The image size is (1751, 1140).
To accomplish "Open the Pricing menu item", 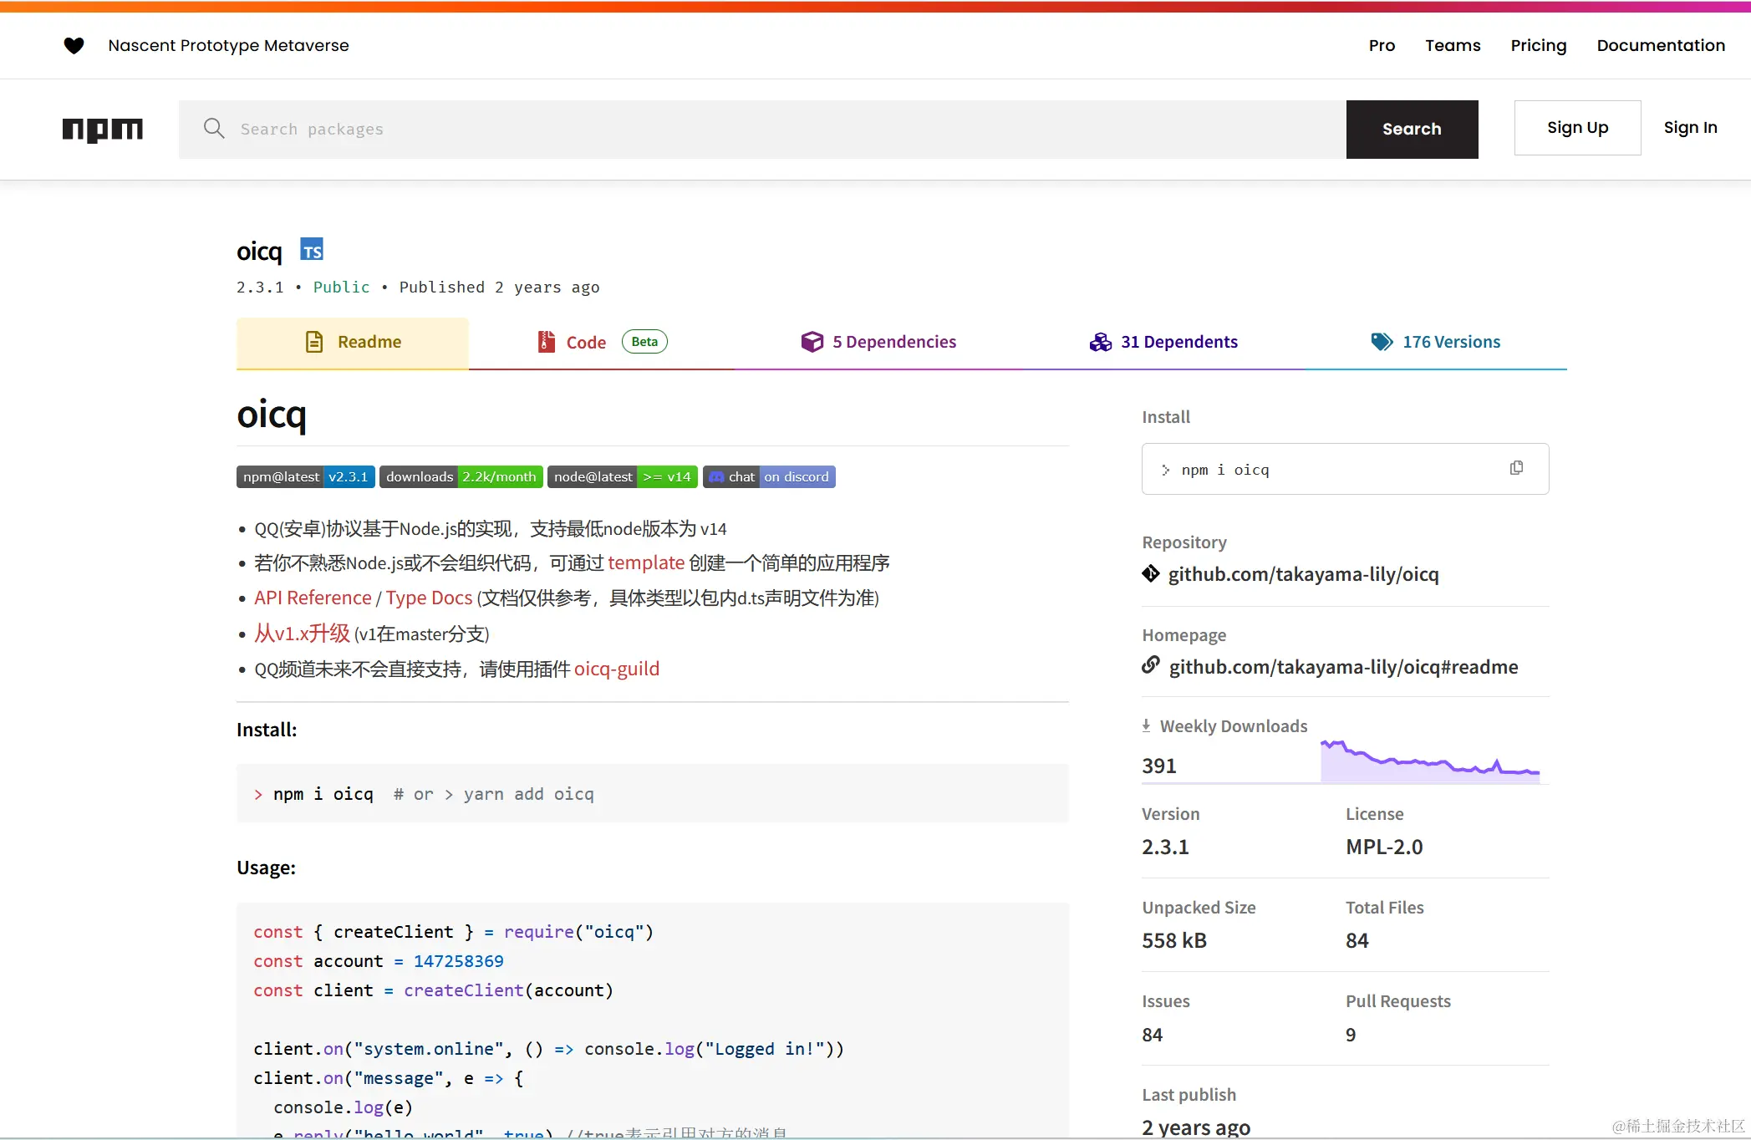I will (1538, 45).
